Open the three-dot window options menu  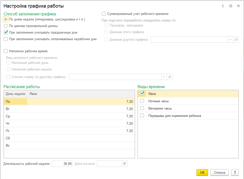point(223,6)
